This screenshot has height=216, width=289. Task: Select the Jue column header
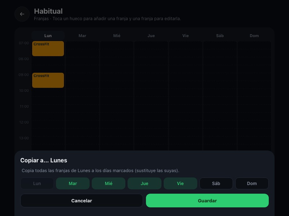coord(151,36)
